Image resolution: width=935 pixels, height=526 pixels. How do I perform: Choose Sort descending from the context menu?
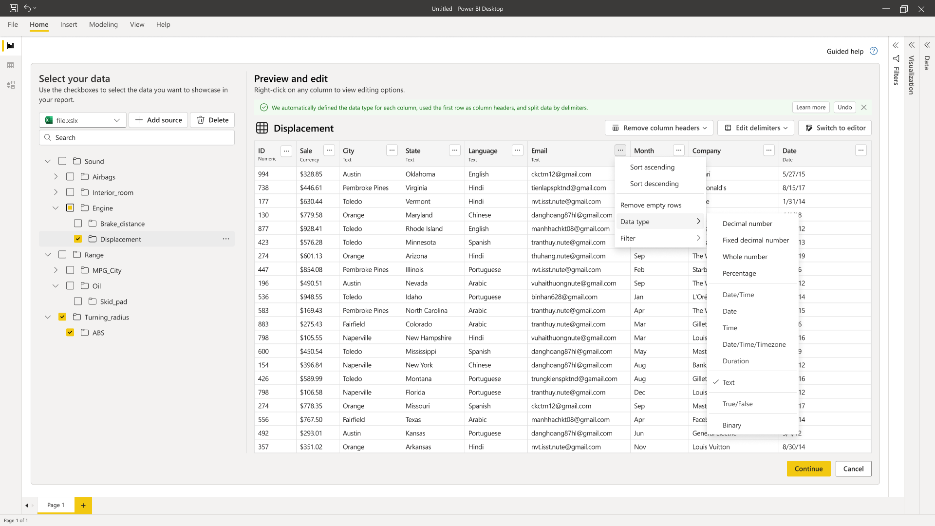click(654, 184)
